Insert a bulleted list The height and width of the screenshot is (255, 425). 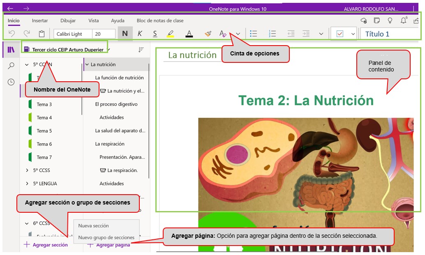[254, 34]
